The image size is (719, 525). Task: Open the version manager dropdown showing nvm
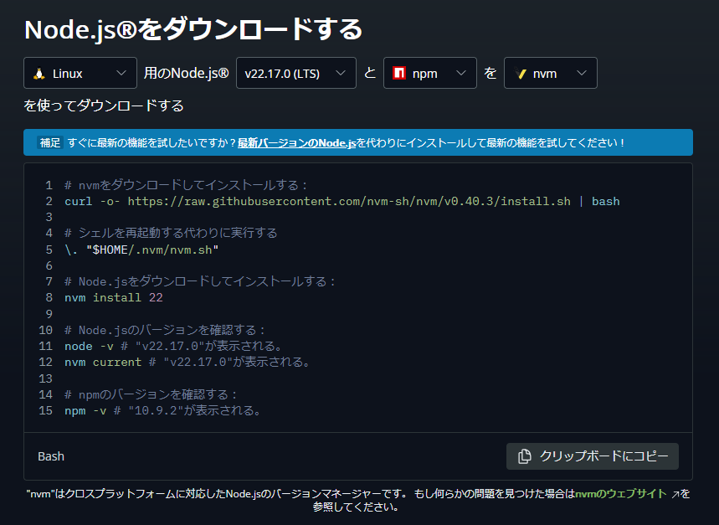click(550, 73)
